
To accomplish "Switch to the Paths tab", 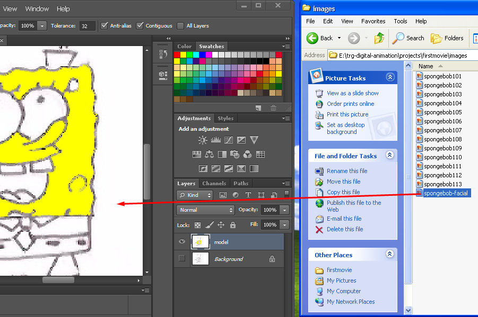I will pyautogui.click(x=241, y=184).
